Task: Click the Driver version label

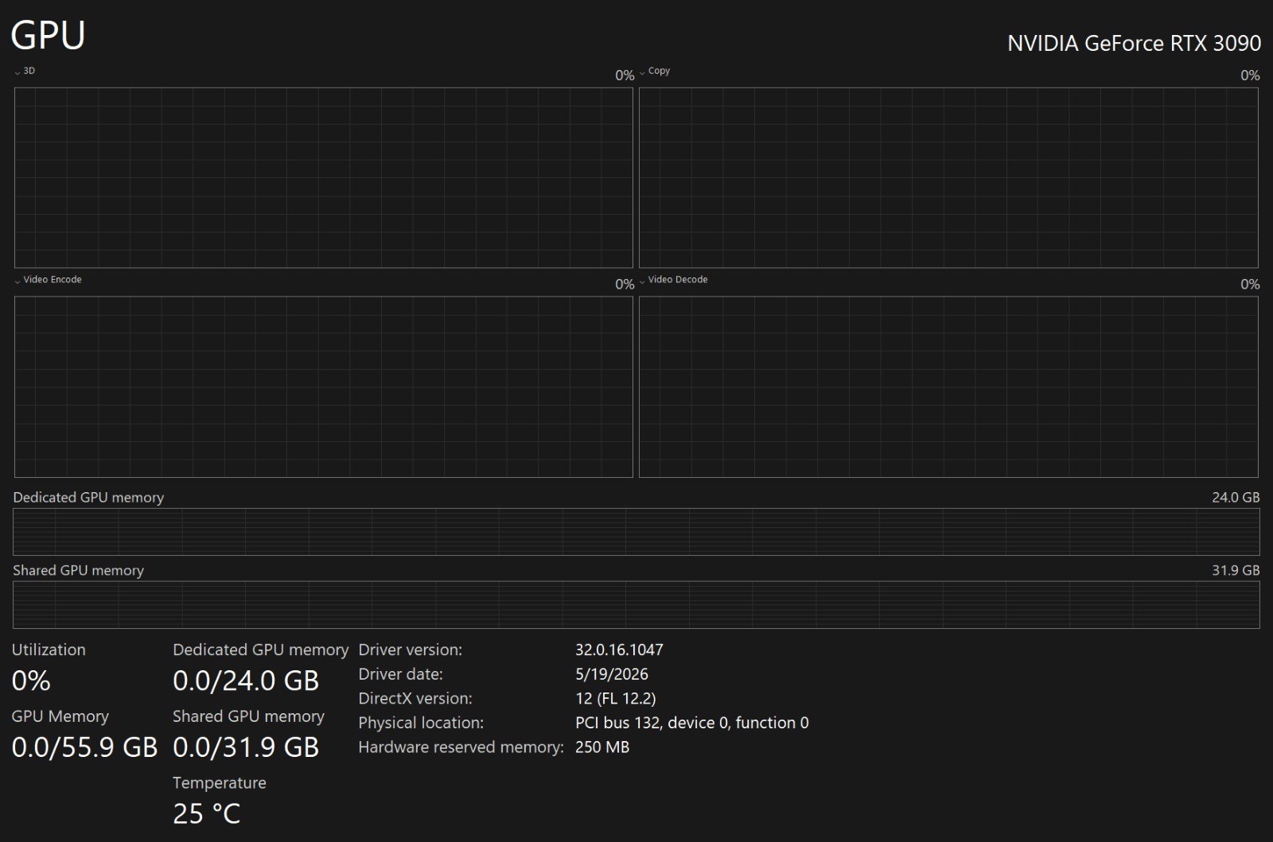Action: tap(410, 650)
